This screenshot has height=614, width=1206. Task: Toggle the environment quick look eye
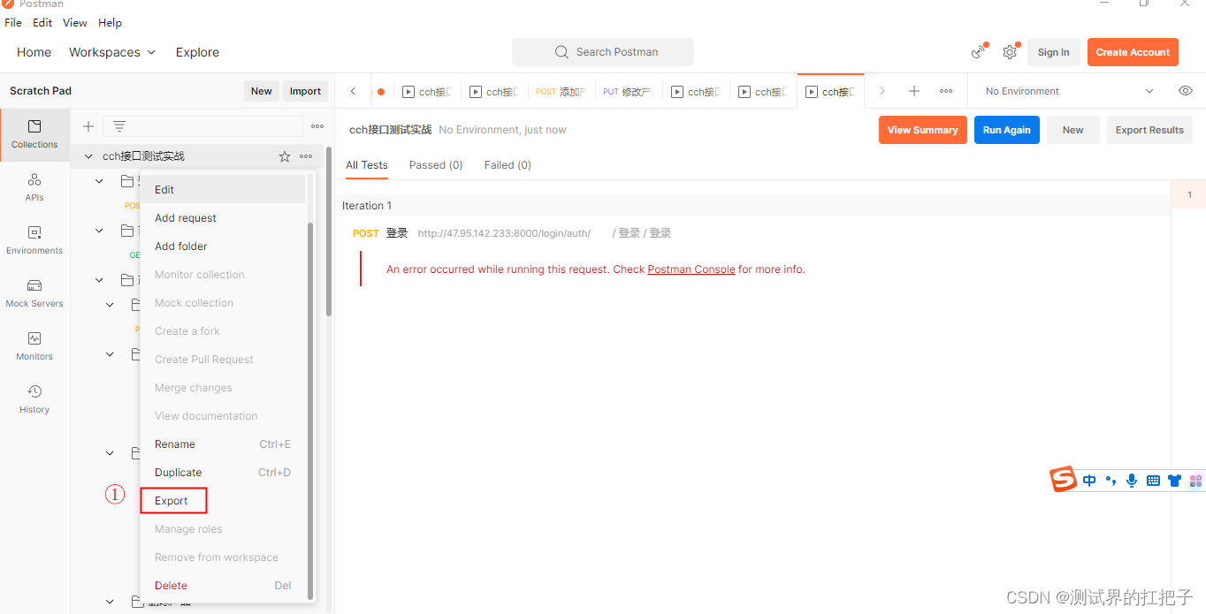click(x=1186, y=90)
